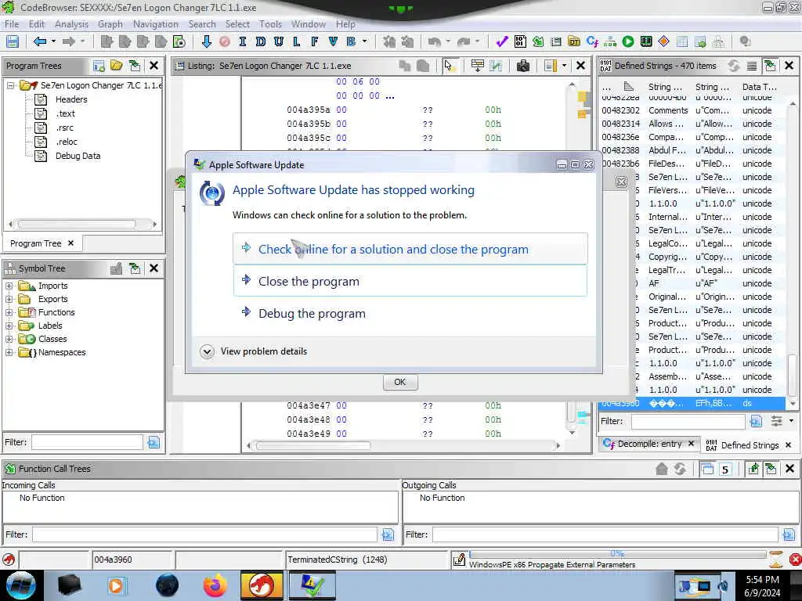Cancel the analysis task with red X

[796, 560]
